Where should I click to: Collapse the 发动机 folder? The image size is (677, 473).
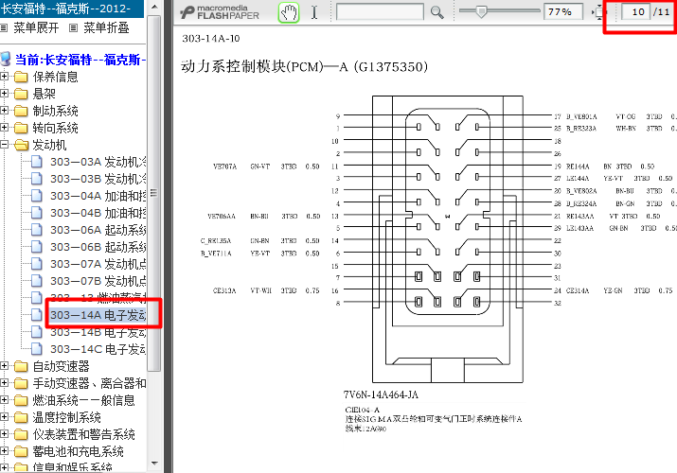4,145
